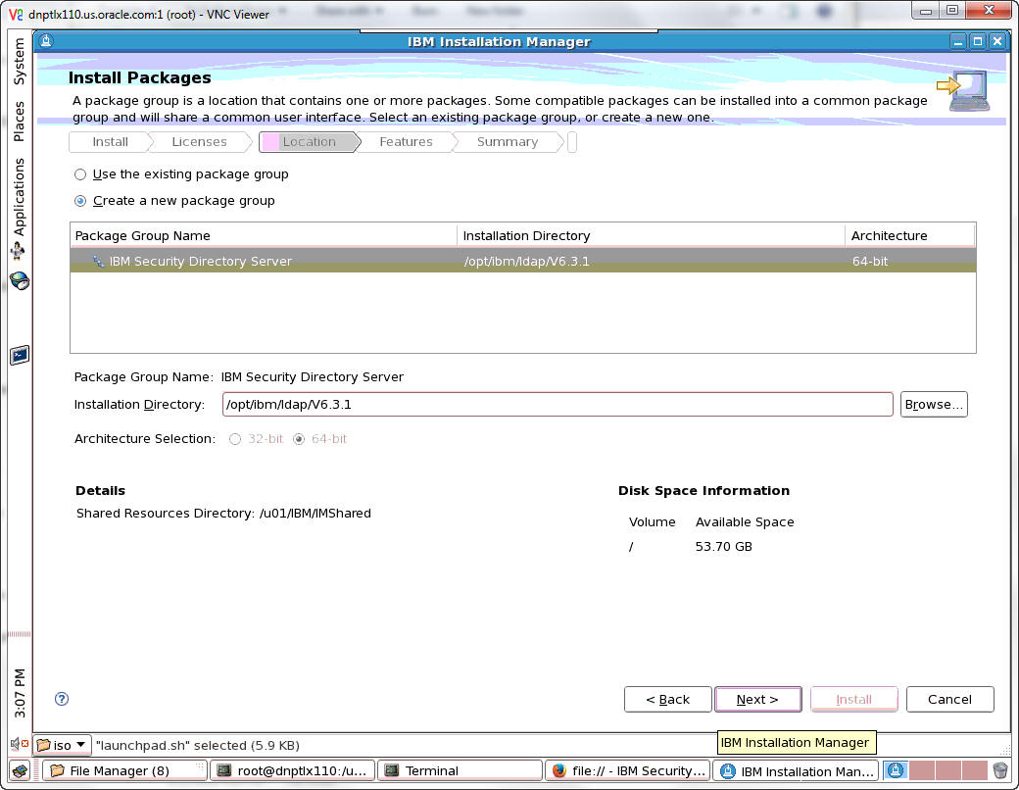Image resolution: width=1019 pixels, height=790 pixels.
Task: Switch to File Manager (8) in taskbar
Action: click(x=125, y=771)
